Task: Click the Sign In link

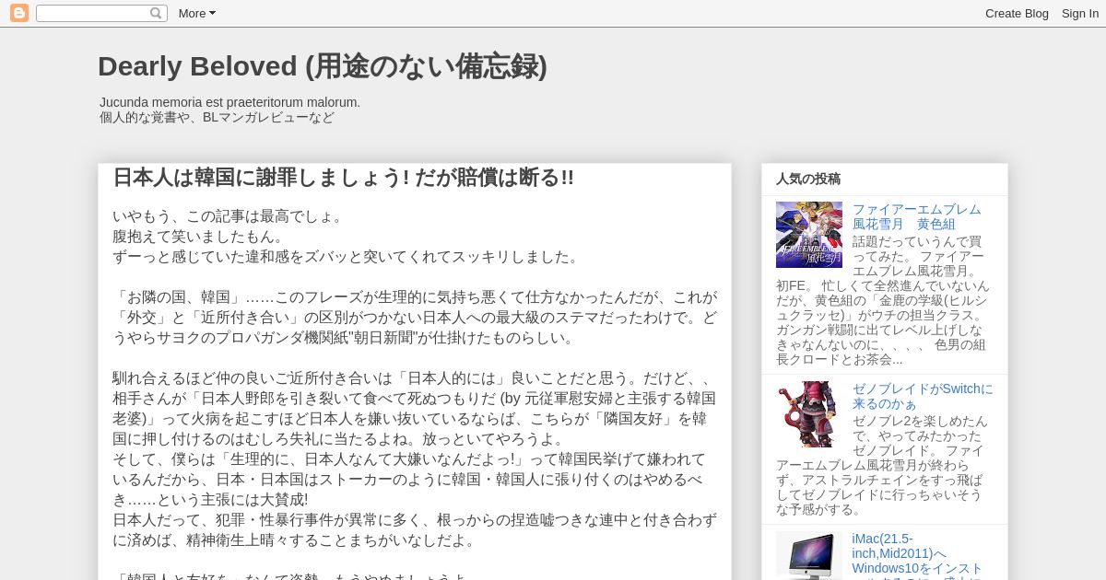Action: point(1079,13)
